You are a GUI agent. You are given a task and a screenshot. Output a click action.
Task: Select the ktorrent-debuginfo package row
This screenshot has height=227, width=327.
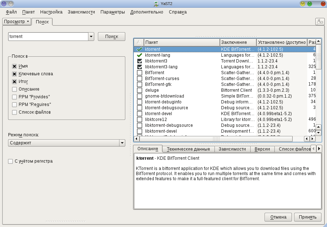coord(225,102)
